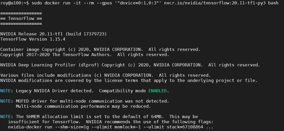284x131 pixels.
Task: Click the trailing 'bash' word in command
Action: [x=273, y=3]
